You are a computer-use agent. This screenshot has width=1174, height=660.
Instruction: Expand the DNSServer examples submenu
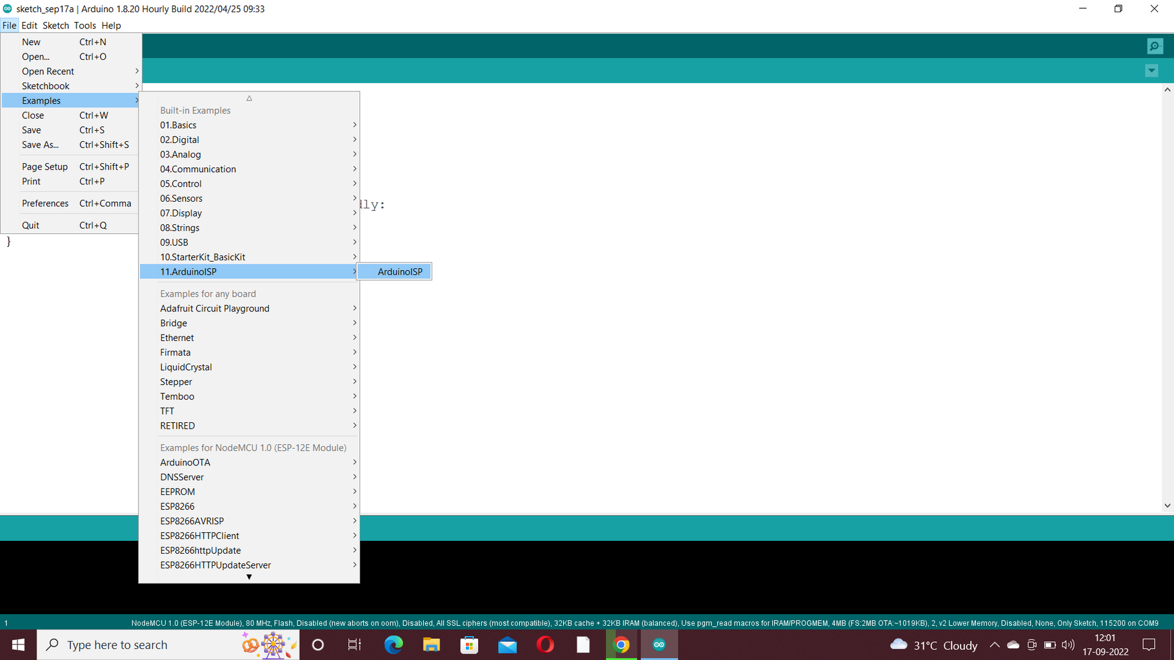point(249,477)
